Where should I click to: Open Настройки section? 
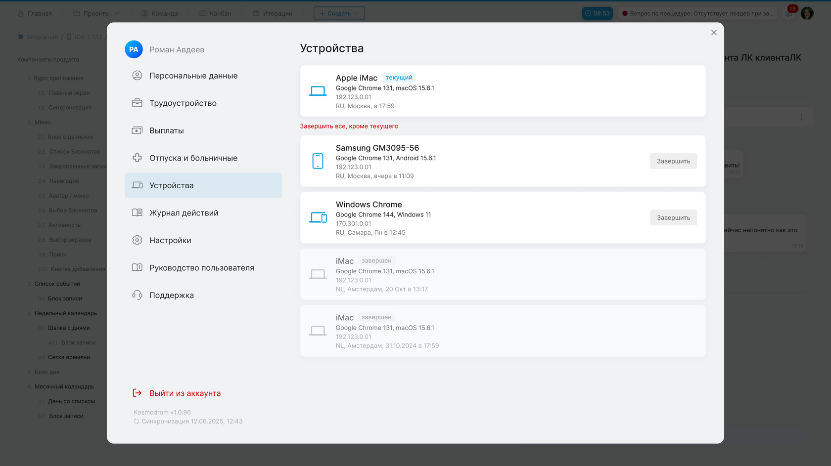point(203,240)
